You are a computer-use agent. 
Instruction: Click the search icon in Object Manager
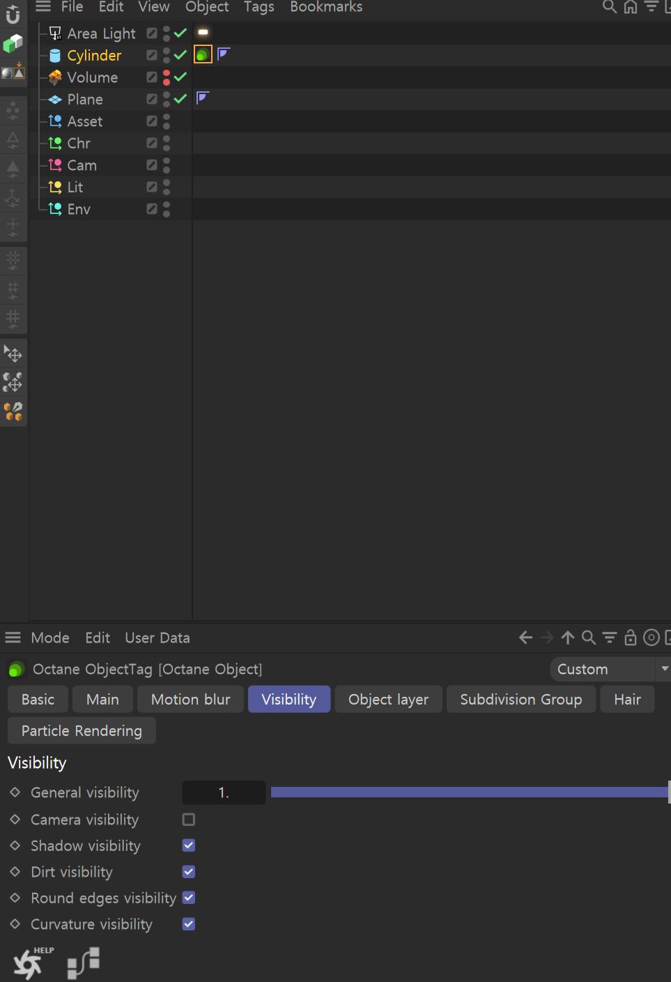tap(609, 7)
